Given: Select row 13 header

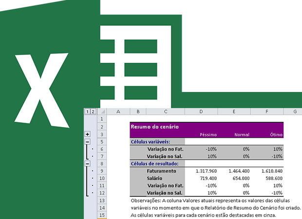Looking at the screenshot, I should (102, 201).
